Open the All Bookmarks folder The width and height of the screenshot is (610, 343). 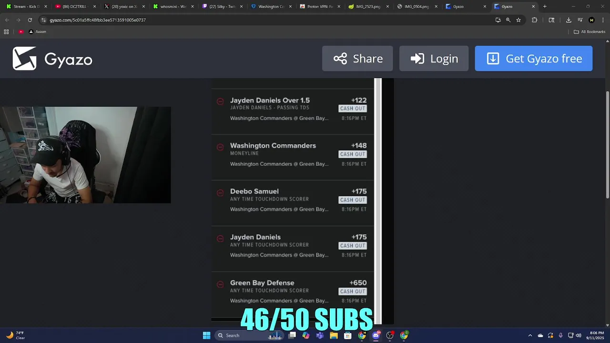coord(590,32)
